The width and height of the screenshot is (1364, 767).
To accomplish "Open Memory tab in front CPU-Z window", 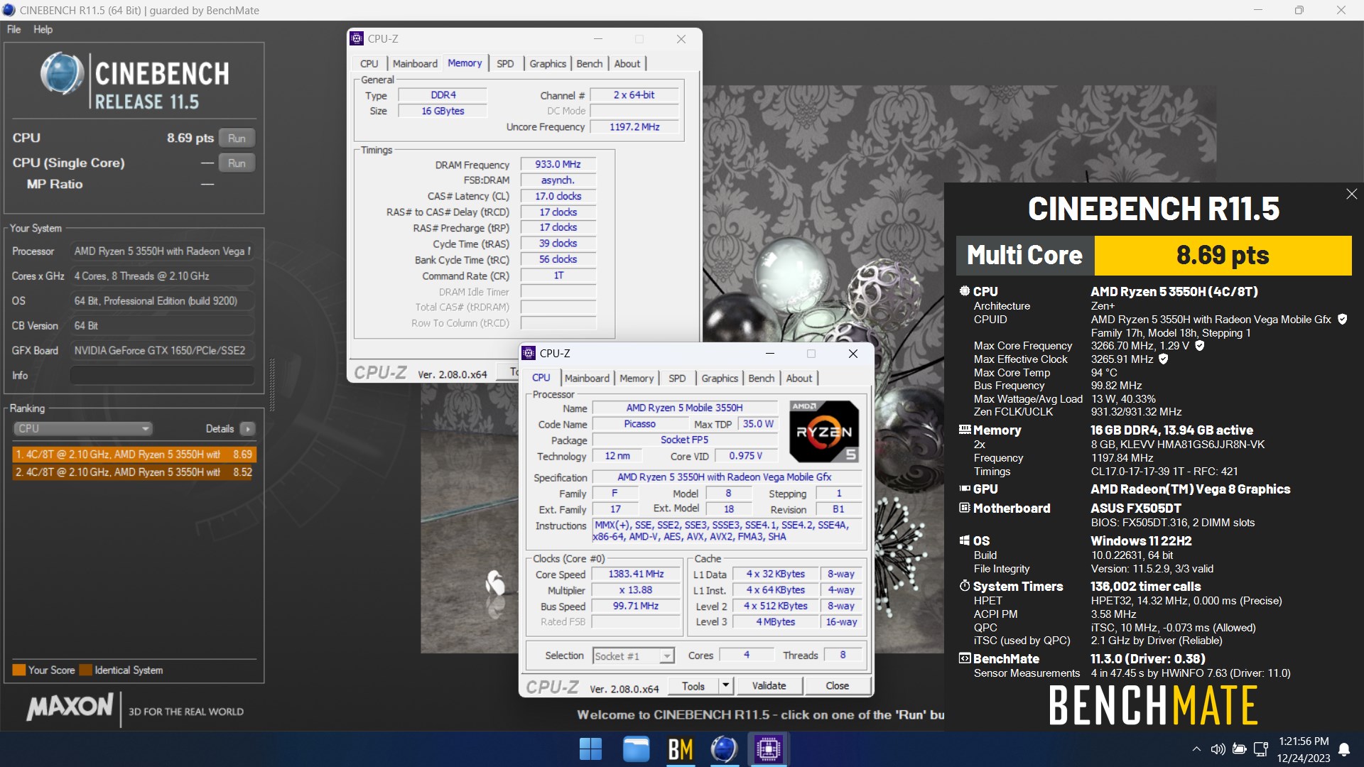I will [637, 379].
